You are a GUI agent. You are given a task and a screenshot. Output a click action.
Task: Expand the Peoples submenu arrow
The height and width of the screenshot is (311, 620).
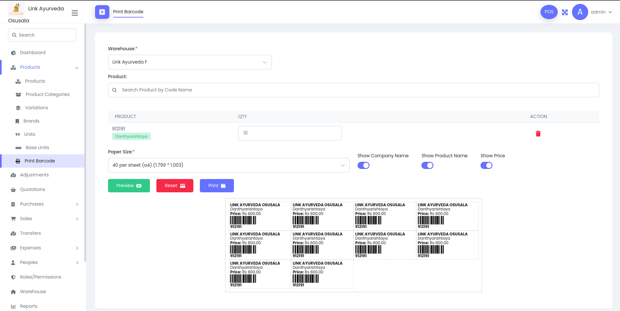tap(77, 263)
